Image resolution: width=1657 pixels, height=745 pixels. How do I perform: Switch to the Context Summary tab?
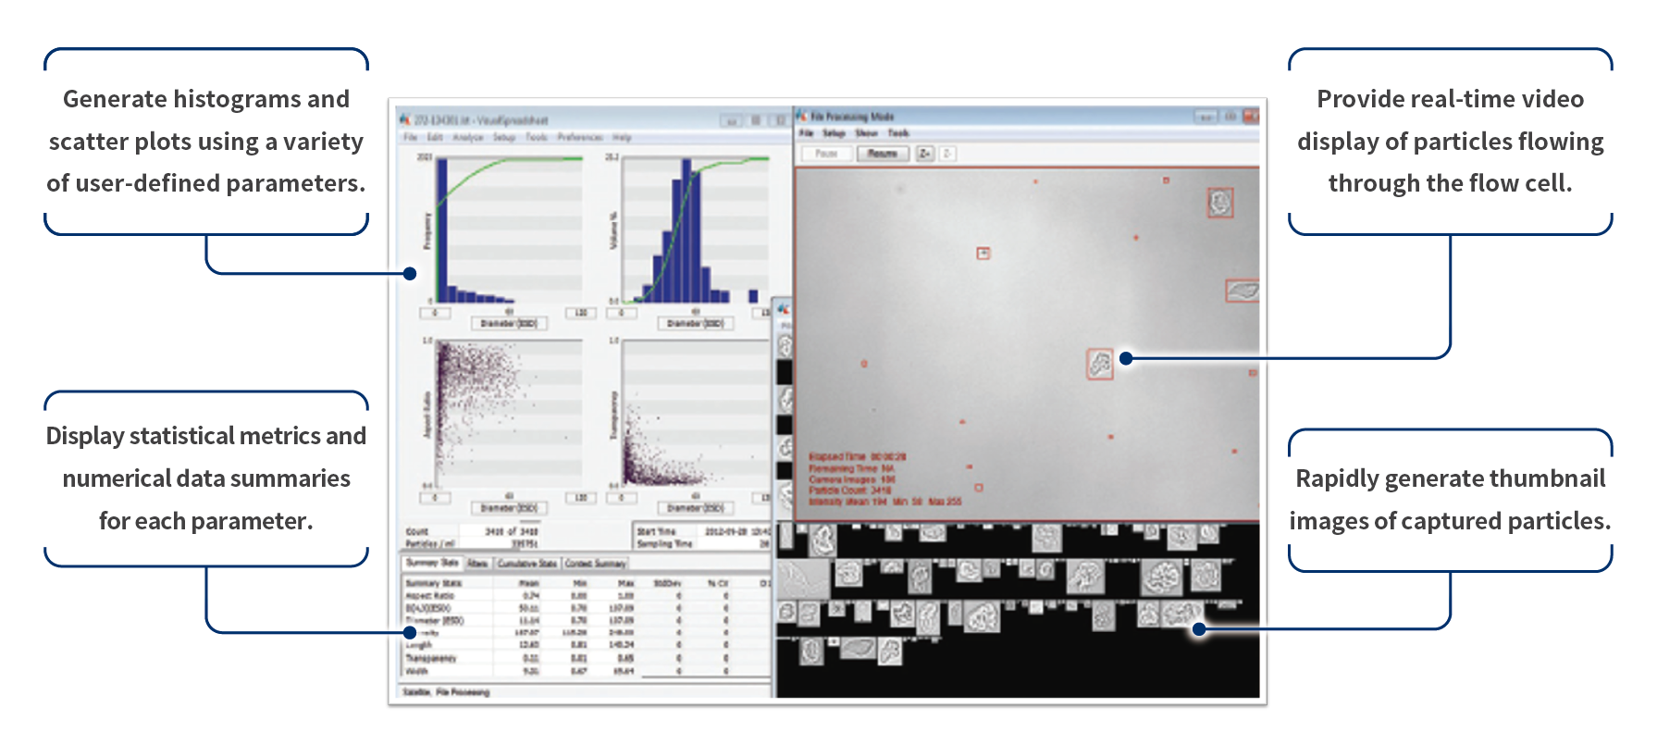596,563
